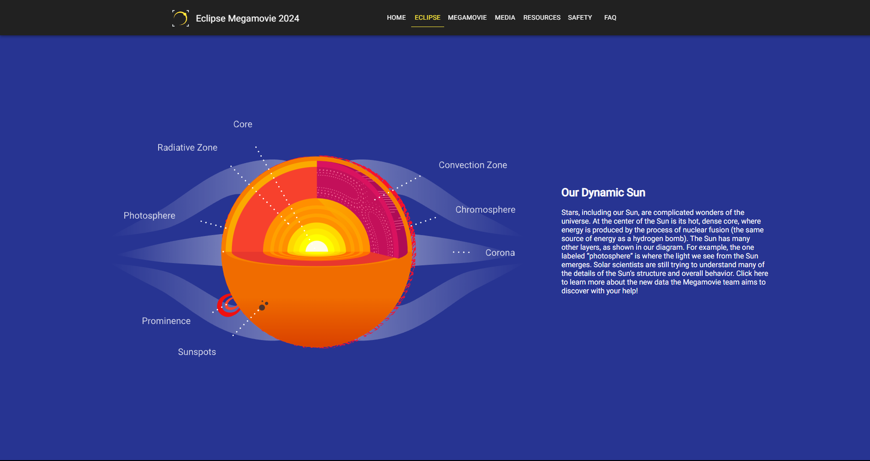This screenshot has width=870, height=461.
Task: Click the Corona label
Action: coord(500,252)
